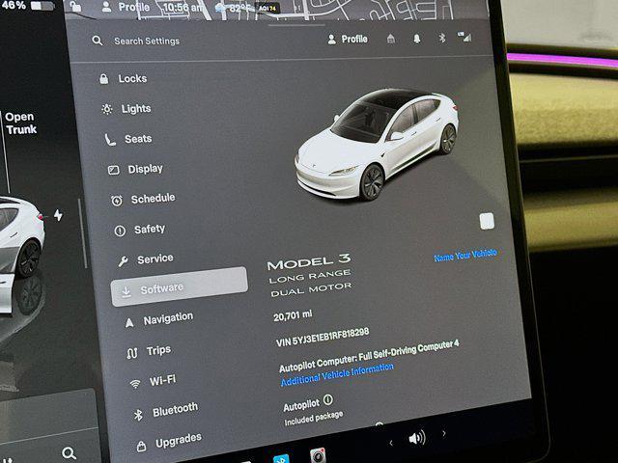Tap the volume speaker icon
This screenshot has width=618, height=463.
[x=416, y=438]
